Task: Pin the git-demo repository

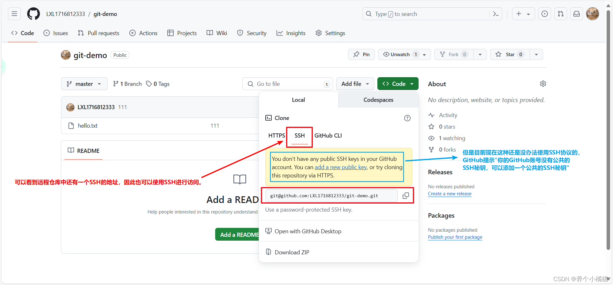Action: [x=361, y=55]
